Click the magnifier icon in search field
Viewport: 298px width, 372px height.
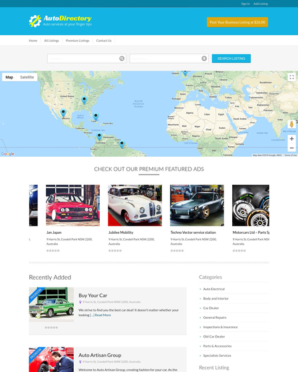tap(122, 58)
